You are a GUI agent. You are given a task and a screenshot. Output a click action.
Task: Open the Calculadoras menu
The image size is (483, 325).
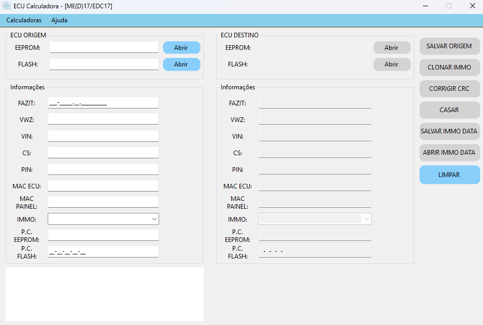coord(24,20)
